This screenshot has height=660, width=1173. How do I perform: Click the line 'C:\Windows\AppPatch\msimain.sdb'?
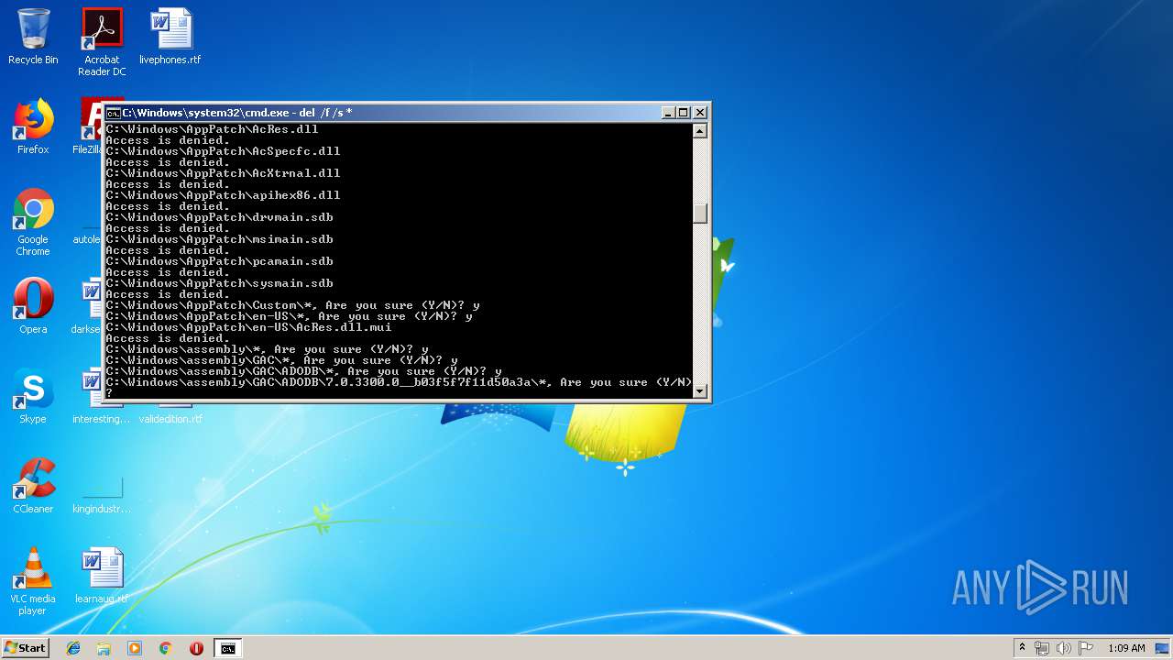click(219, 239)
